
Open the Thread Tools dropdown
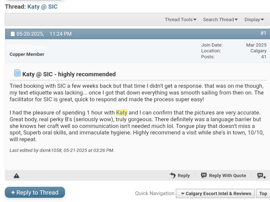(180, 19)
